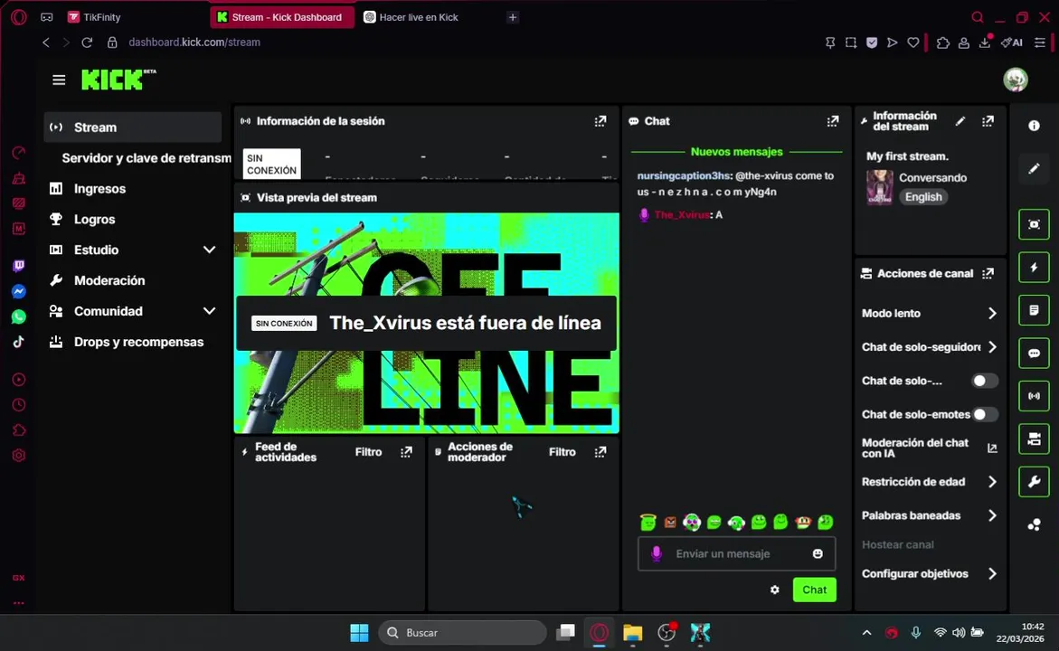The height and width of the screenshot is (651, 1059).
Task: Toggle the notes icon in the right rail
Action: pyautogui.click(x=1034, y=310)
